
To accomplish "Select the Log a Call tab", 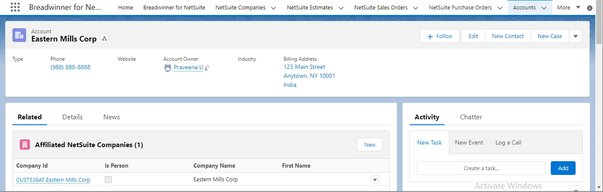I will click(x=508, y=142).
